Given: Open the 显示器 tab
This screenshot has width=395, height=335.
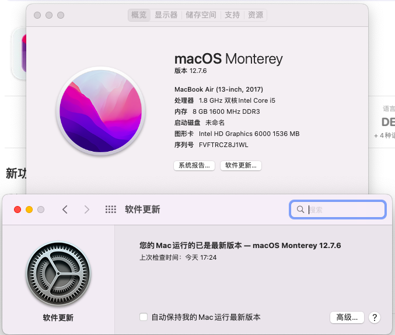Looking at the screenshot, I should pos(166,15).
